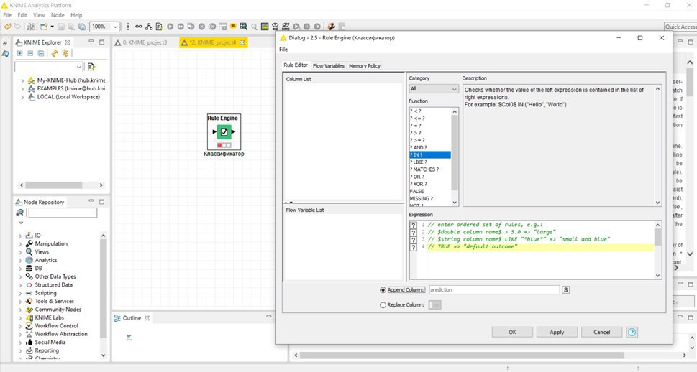Image resolution: width=697 pixels, height=372 pixels.
Task: Expand the LOCAL workspace tree node
Action: [22, 97]
